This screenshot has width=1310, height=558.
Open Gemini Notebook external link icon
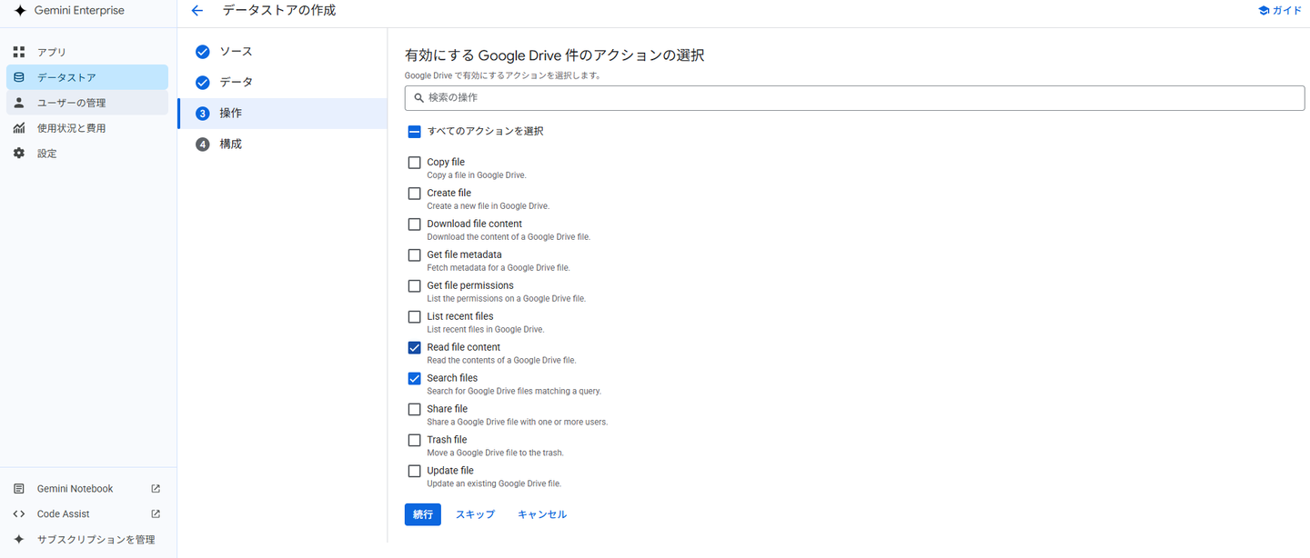tap(156, 489)
